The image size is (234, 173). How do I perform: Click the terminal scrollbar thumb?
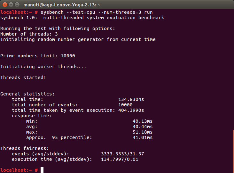(x=233, y=151)
